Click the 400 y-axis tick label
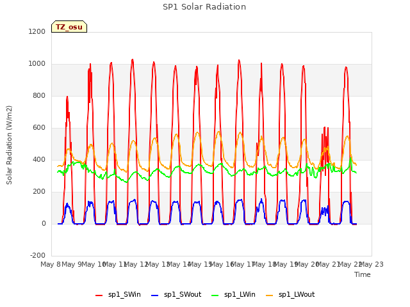 pyautogui.click(x=39, y=159)
